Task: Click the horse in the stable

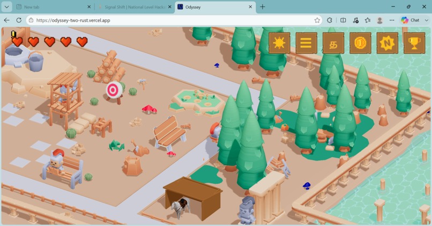Action: point(181,209)
